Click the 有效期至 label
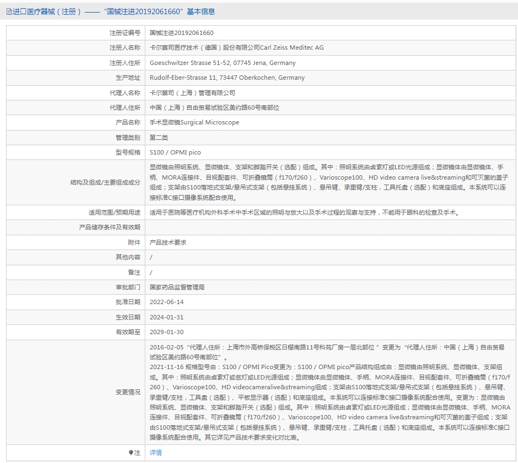Viewport: 518px width, 463px height. tap(128, 333)
